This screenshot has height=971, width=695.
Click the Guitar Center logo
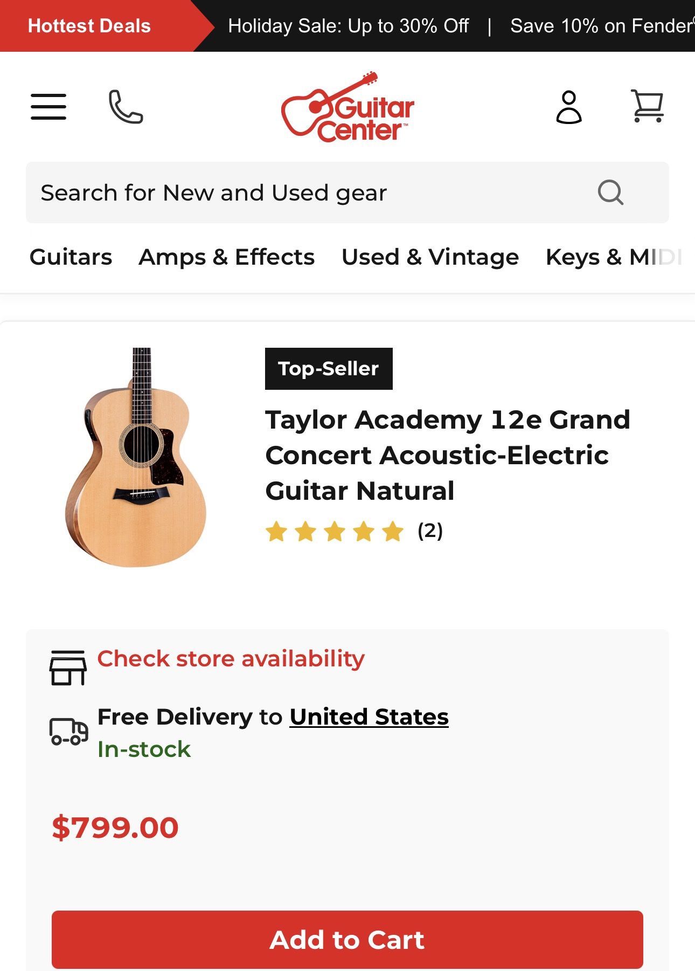pyautogui.click(x=347, y=107)
